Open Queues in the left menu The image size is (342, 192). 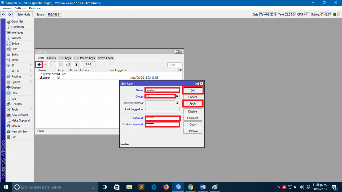pyautogui.click(x=16, y=87)
